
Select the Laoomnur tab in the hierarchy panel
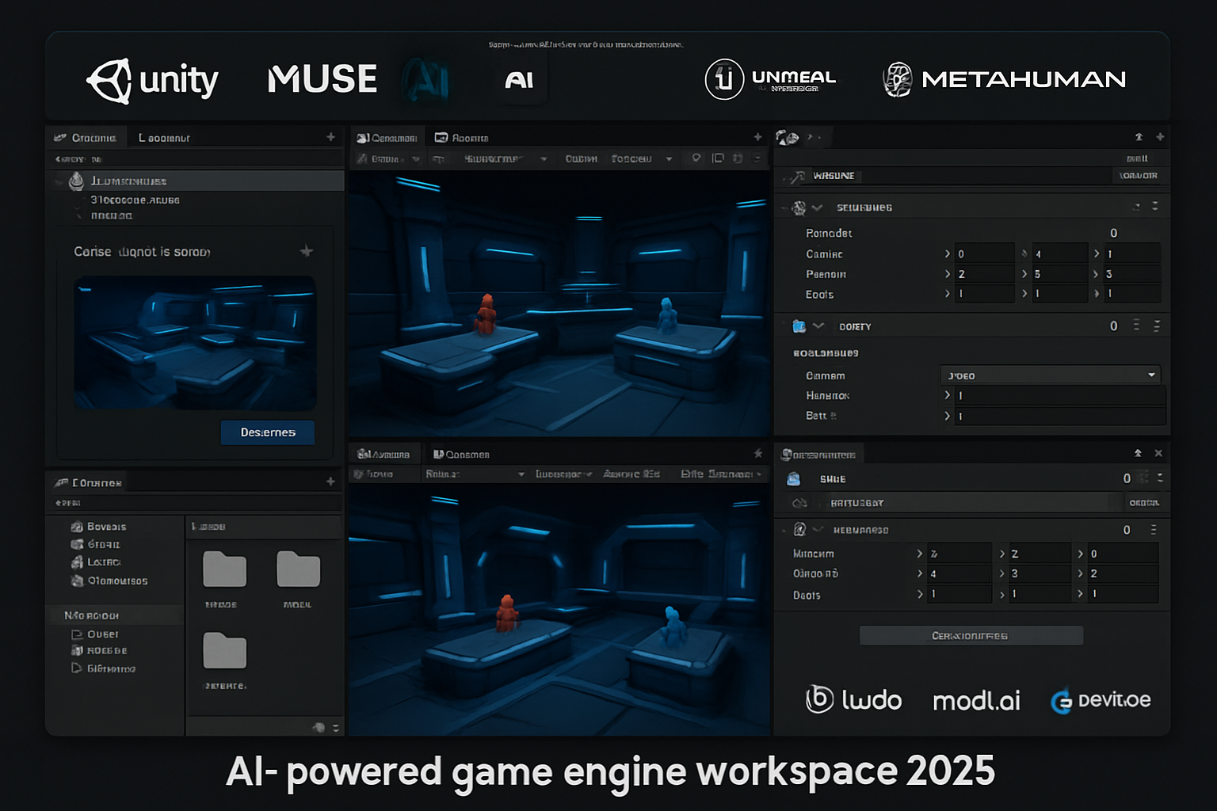pos(162,136)
